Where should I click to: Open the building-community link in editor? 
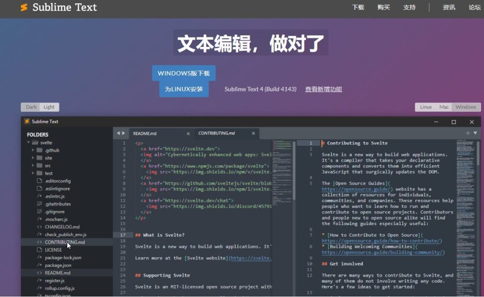point(383,252)
